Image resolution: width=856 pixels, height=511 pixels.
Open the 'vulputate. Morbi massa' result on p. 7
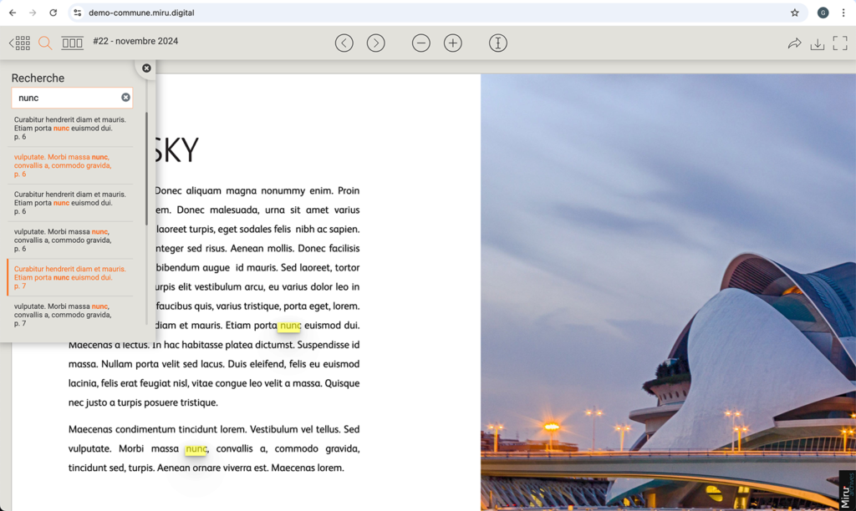coord(70,314)
